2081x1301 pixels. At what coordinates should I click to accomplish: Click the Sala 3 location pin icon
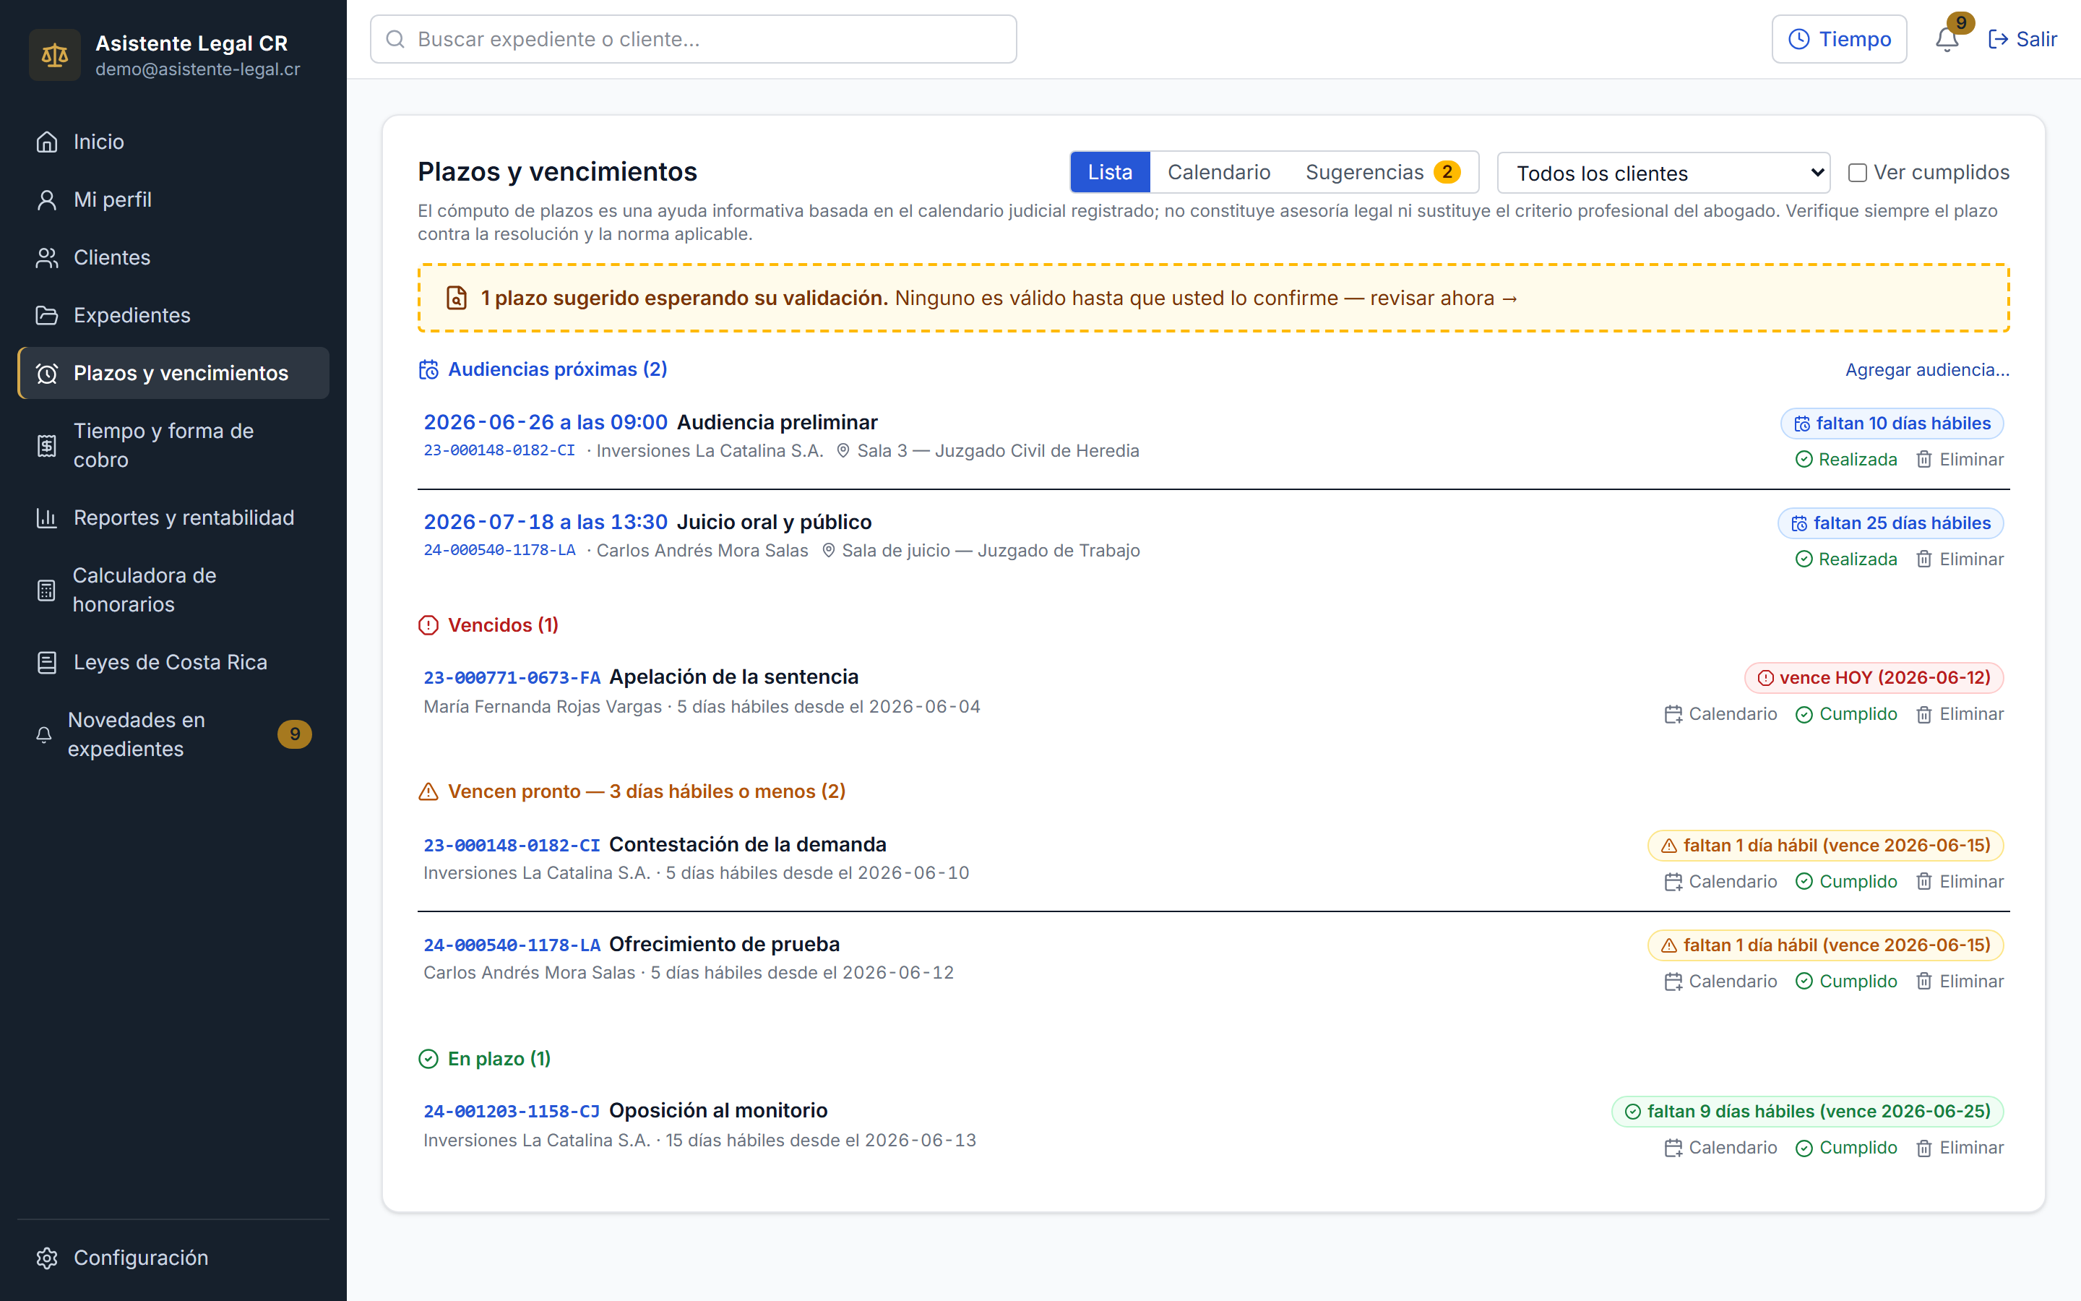click(x=843, y=450)
